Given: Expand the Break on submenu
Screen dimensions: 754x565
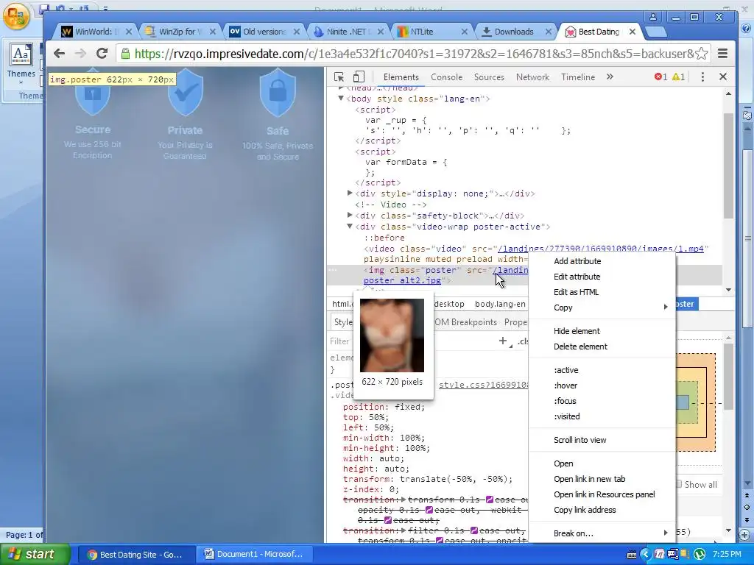Looking at the screenshot, I should 602,533.
